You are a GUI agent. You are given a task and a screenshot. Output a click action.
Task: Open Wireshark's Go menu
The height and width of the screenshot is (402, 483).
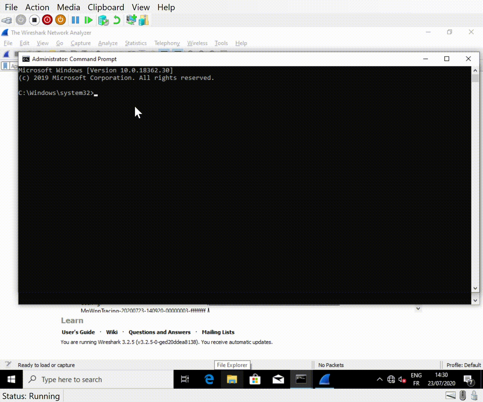[x=60, y=43]
